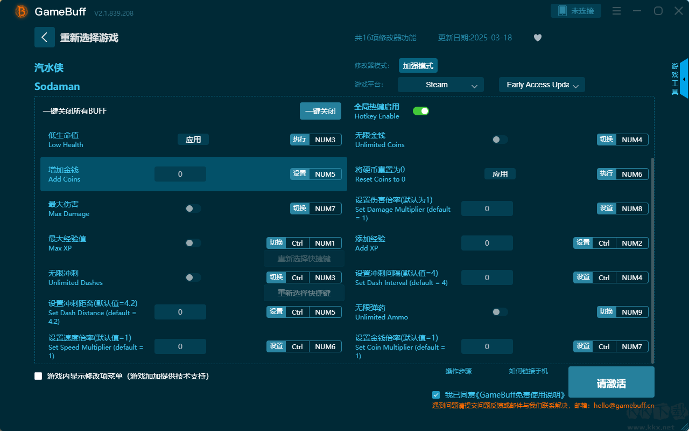This screenshot has width=689, height=431.
Task: Check the 游戏内显示修改项菜单 checkbox
Action: click(38, 376)
